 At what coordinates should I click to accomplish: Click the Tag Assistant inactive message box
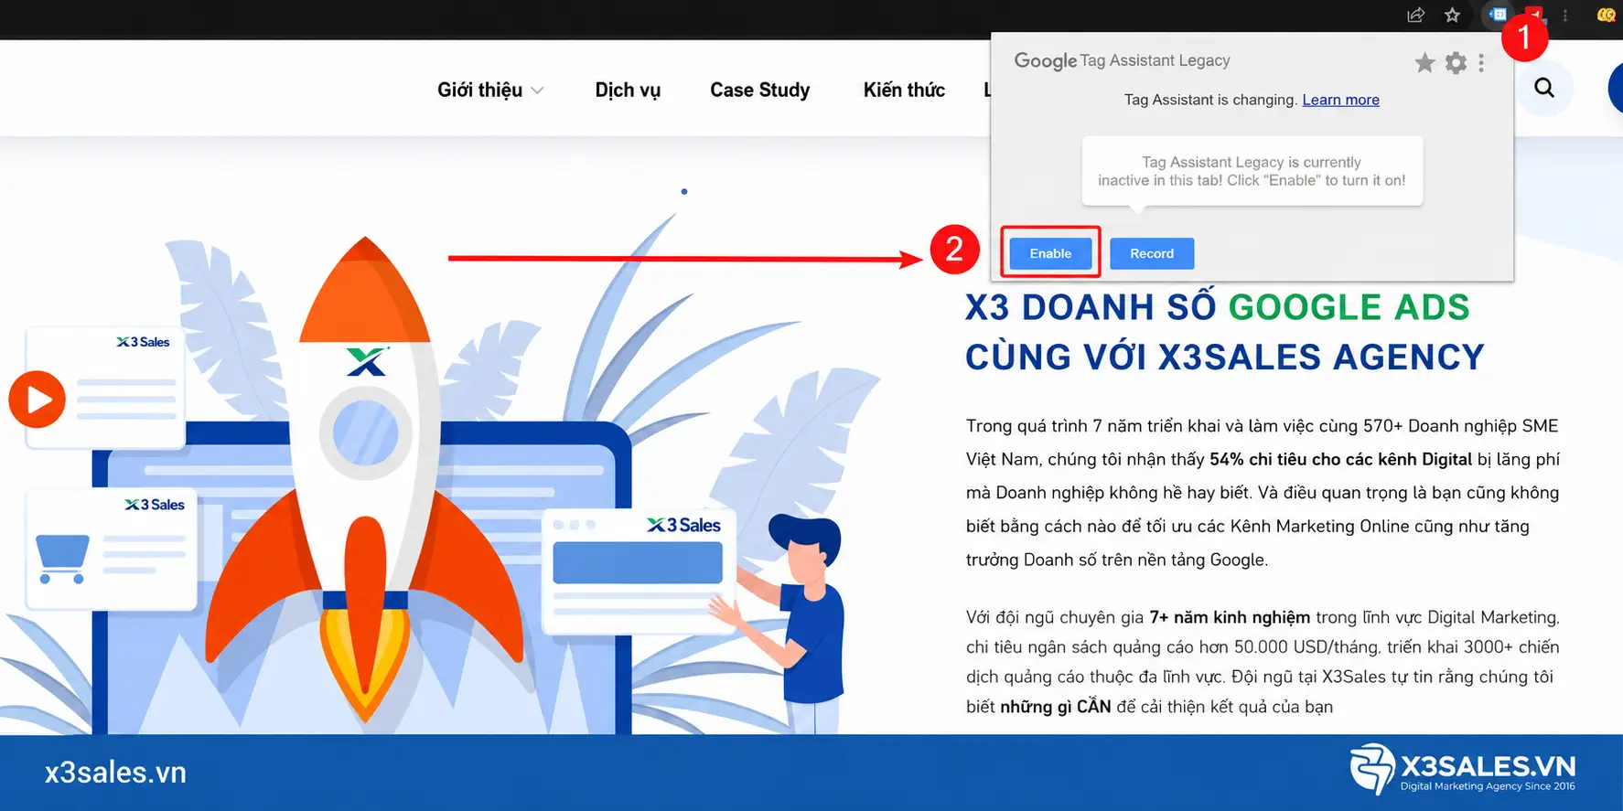pos(1252,171)
